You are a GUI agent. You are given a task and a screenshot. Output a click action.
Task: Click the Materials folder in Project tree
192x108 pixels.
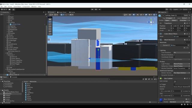point(8,94)
